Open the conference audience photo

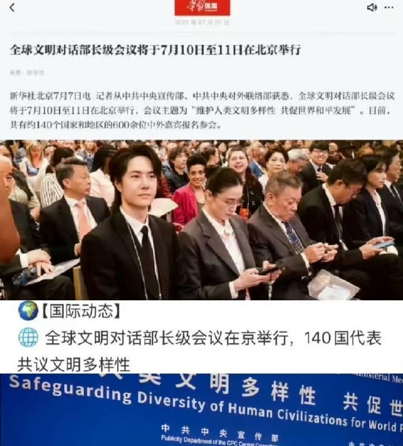coord(201,220)
